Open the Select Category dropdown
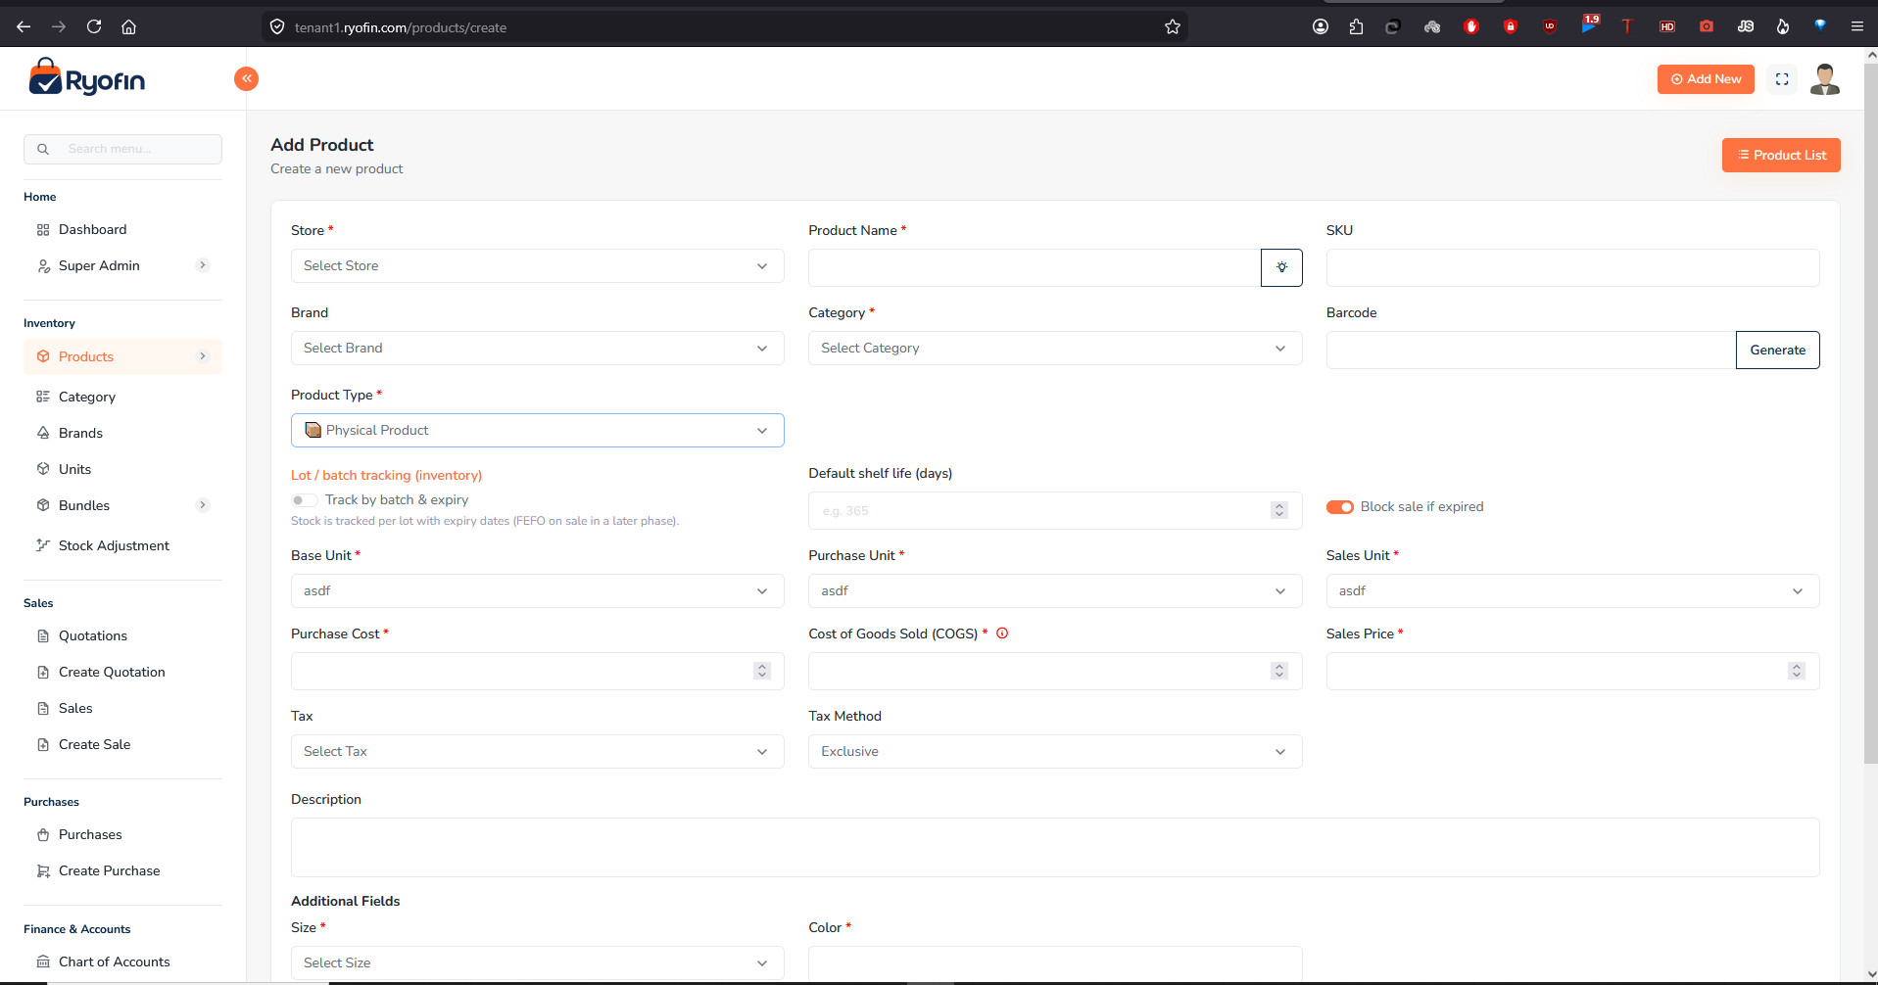This screenshot has height=985, width=1878. click(1055, 349)
